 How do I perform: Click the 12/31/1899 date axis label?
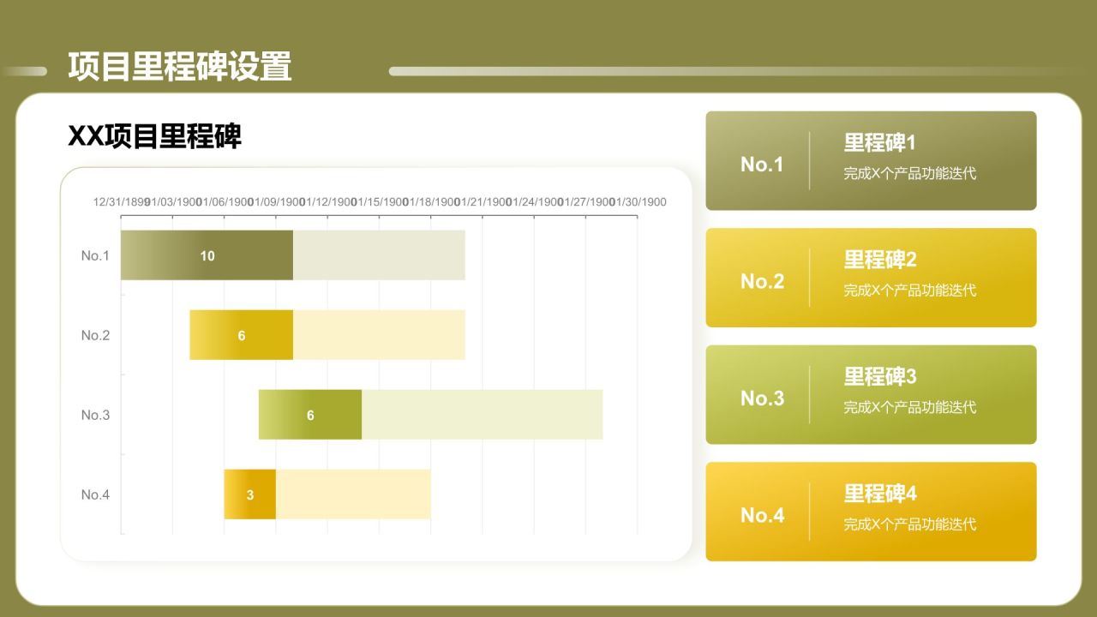point(121,202)
